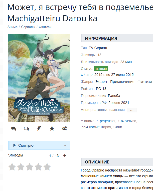The image size is (153, 191).
Task: Set rating using the first star
Action: tap(12, 167)
